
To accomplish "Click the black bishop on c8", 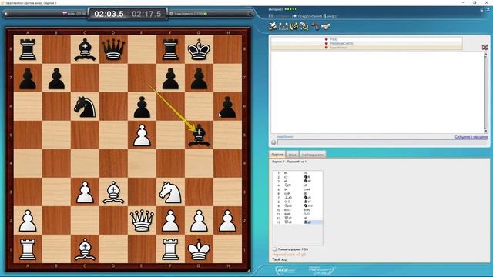I will [85, 49].
